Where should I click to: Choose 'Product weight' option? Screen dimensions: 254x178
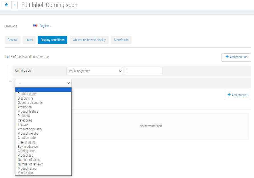(43, 133)
